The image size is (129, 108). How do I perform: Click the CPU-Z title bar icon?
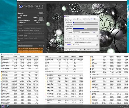(65, 17)
